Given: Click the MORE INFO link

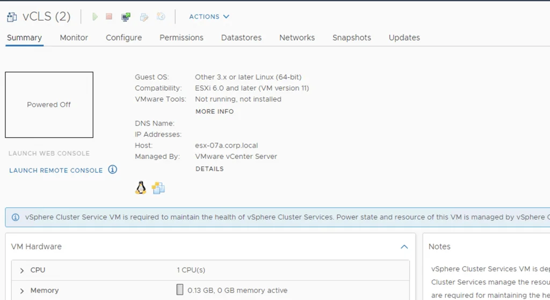Looking at the screenshot, I should pyautogui.click(x=214, y=112).
